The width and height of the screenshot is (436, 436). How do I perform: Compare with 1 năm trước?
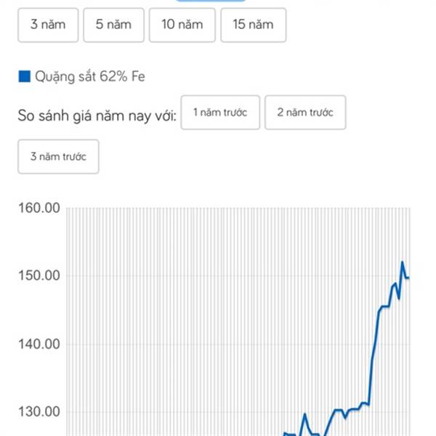point(220,113)
